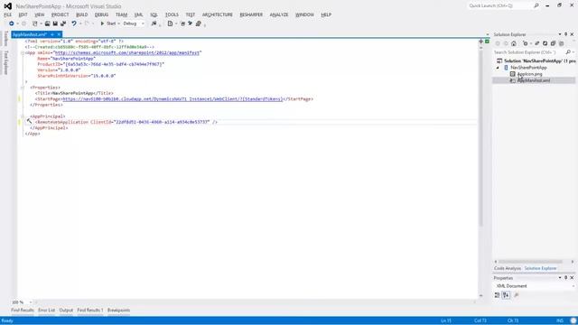The width and height of the screenshot is (578, 325).
Task: Open the Output bottom tab
Action: tap(66, 311)
